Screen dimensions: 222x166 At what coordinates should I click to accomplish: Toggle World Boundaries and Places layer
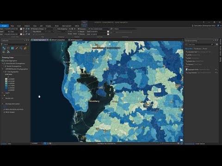pyautogui.click(x=4, y=109)
